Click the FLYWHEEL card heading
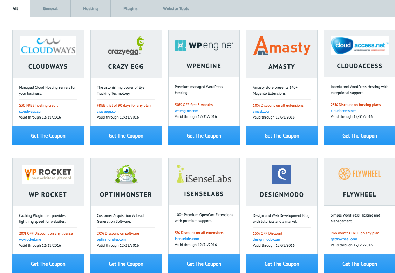 pyautogui.click(x=360, y=194)
